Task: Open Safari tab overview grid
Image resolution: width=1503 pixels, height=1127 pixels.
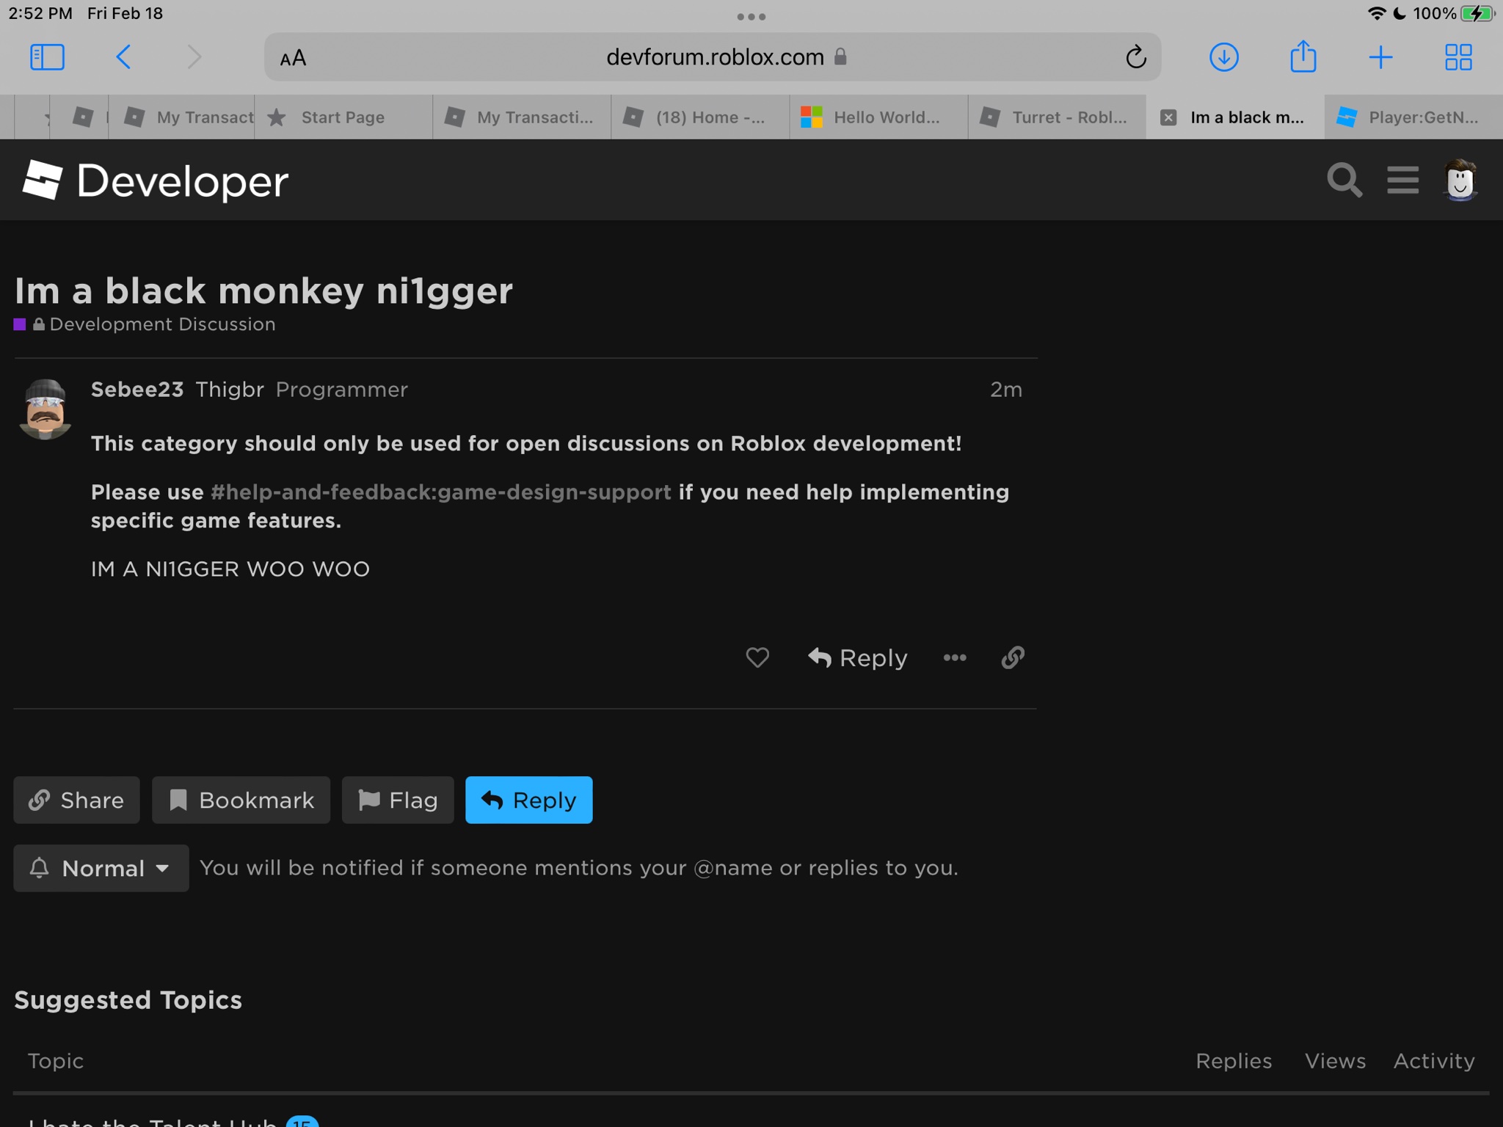Action: (1457, 57)
